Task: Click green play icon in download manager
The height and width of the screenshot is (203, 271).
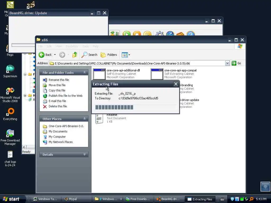Action: pos(127,34)
